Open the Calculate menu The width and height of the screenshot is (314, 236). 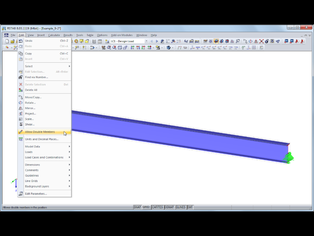click(54, 35)
